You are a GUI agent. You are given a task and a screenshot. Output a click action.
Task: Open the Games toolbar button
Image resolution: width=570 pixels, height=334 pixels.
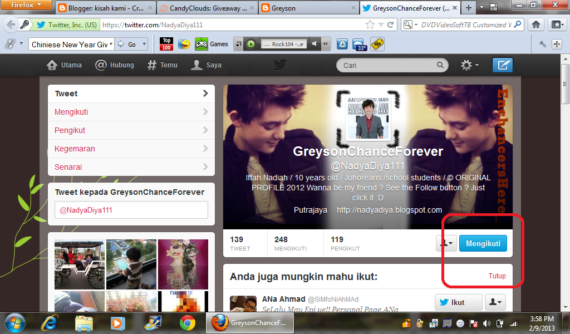pyautogui.click(x=212, y=44)
